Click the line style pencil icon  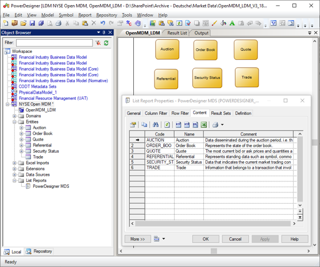tap(214, 23)
